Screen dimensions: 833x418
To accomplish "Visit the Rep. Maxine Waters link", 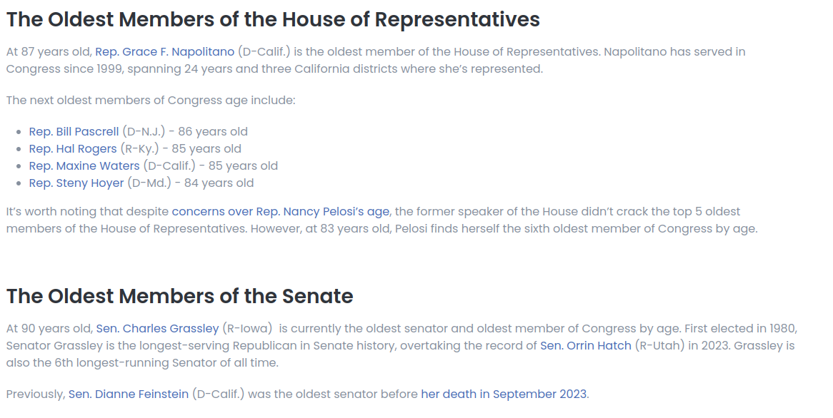I will coord(84,166).
